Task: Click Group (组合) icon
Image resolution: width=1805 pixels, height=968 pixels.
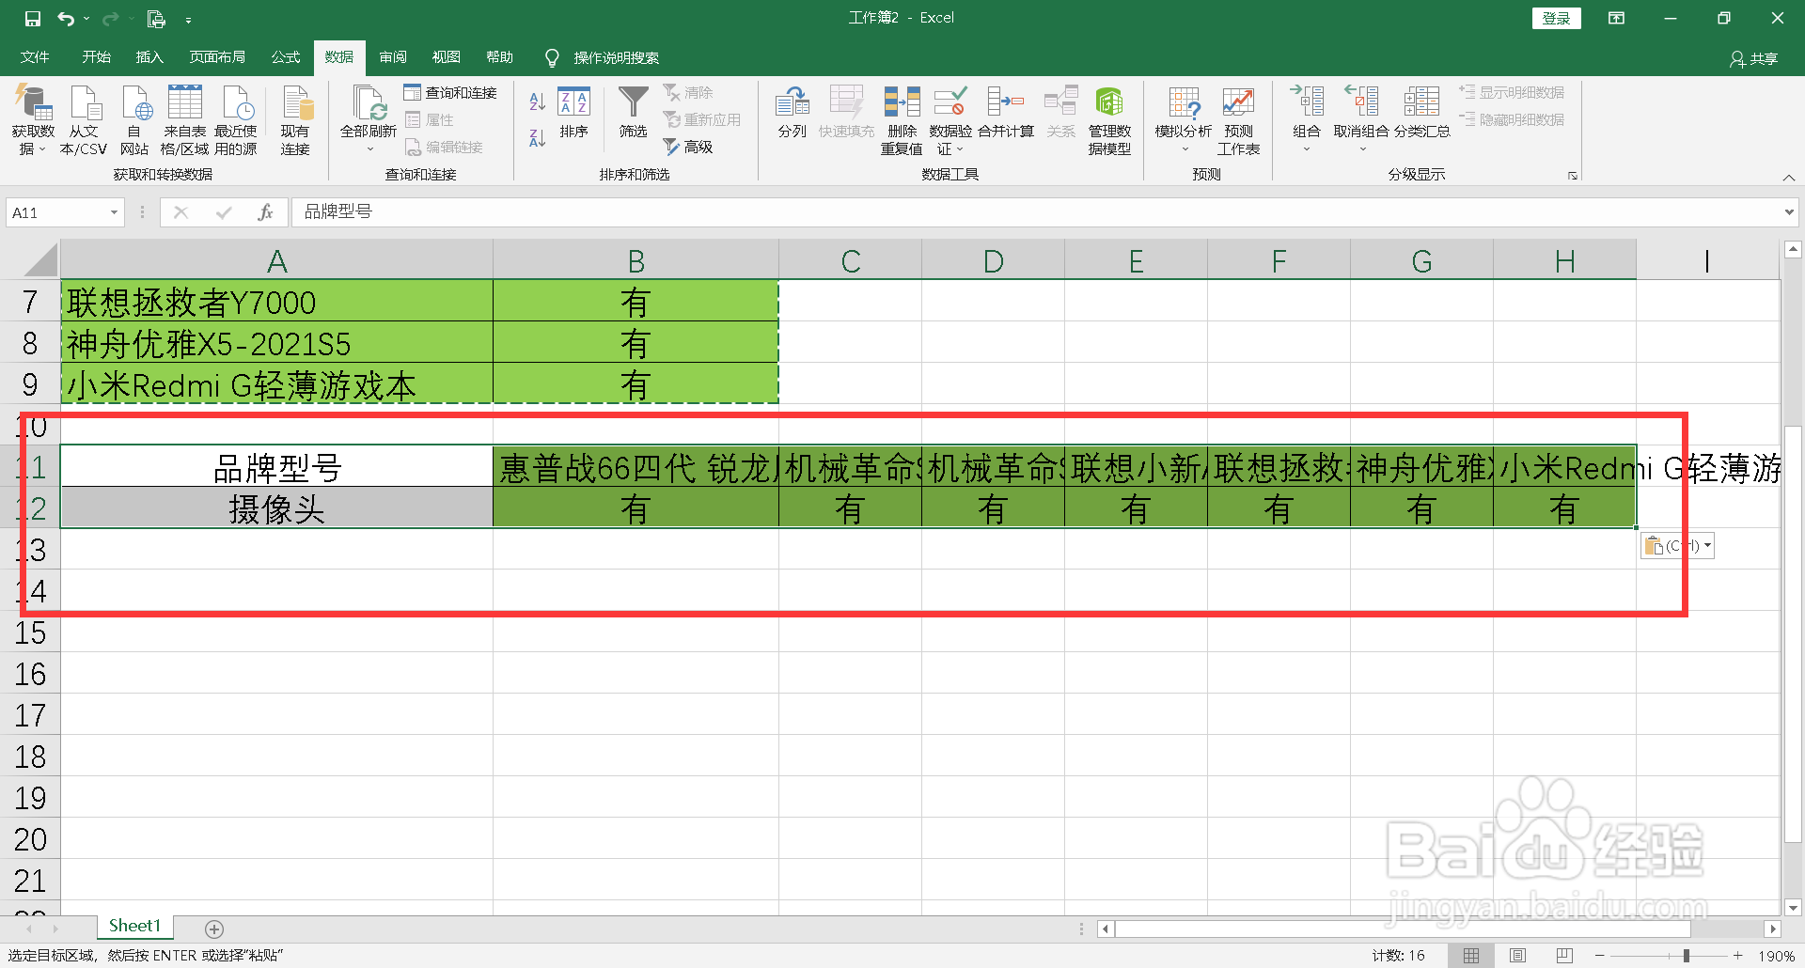Action: pyautogui.click(x=1307, y=120)
